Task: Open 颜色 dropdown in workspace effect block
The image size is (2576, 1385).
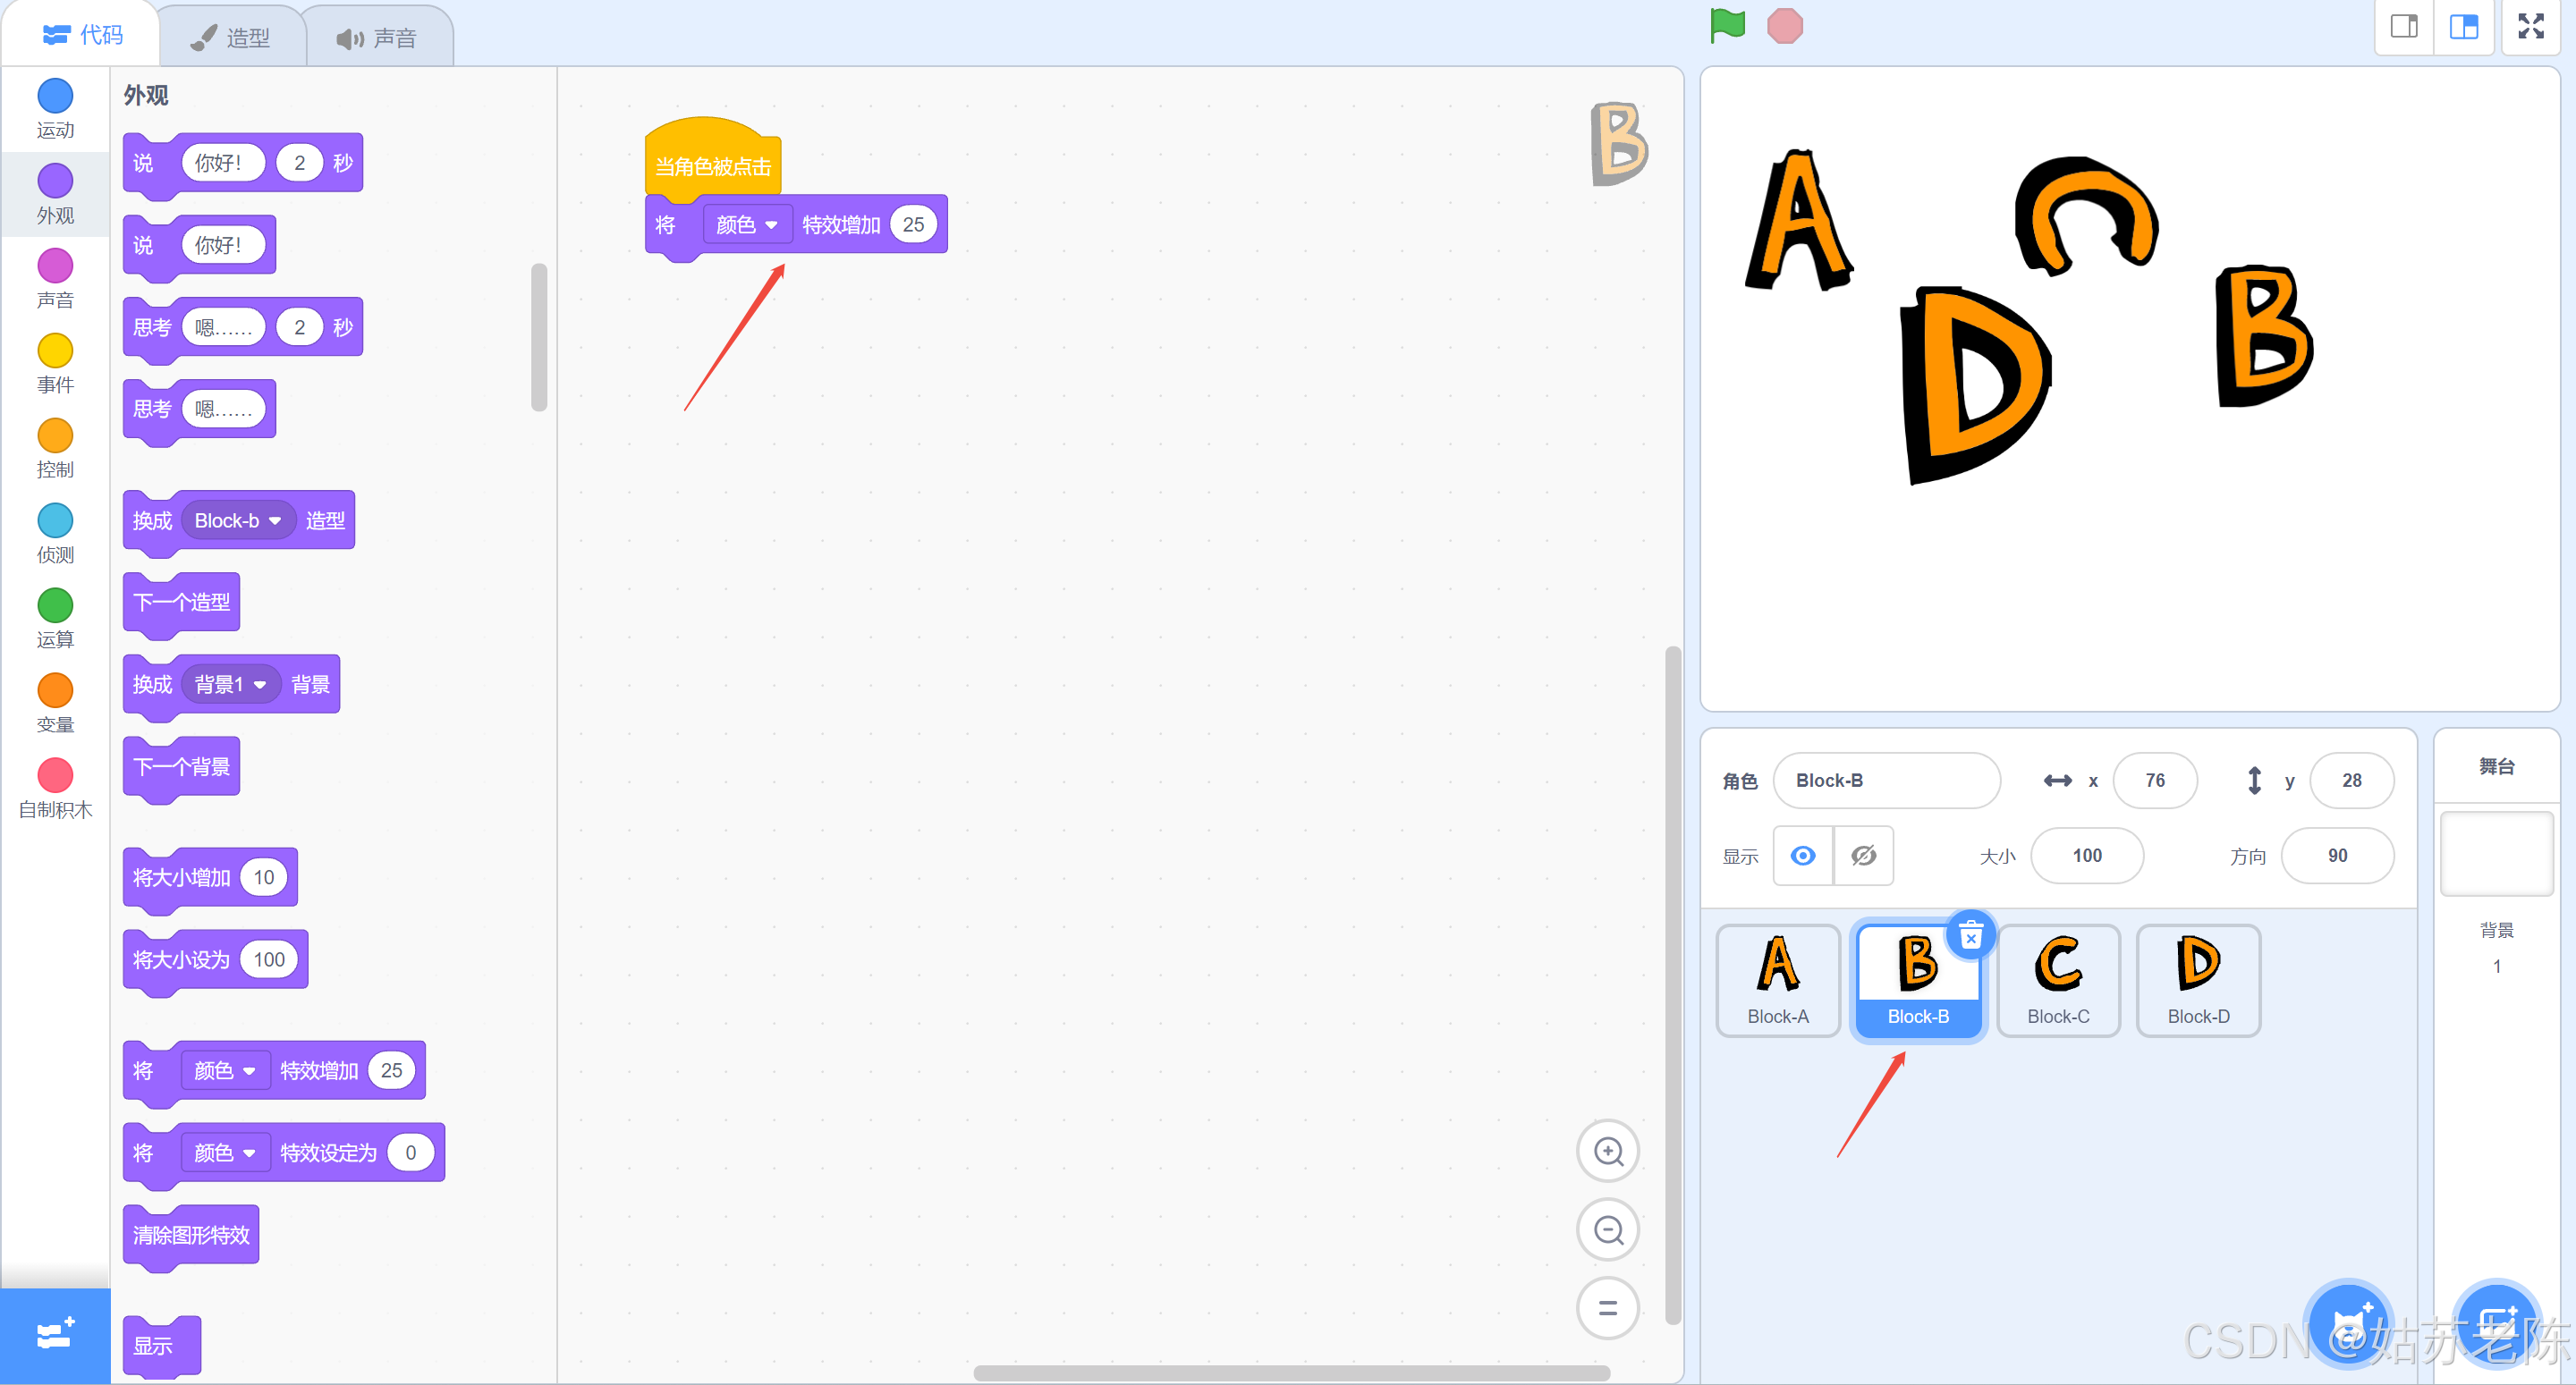Action: [746, 225]
